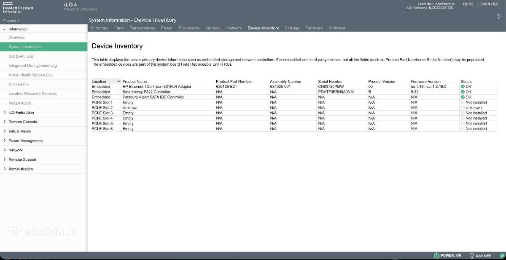Open the help question mark icon
Viewport: 506px width, 260px height.
coord(499,17)
